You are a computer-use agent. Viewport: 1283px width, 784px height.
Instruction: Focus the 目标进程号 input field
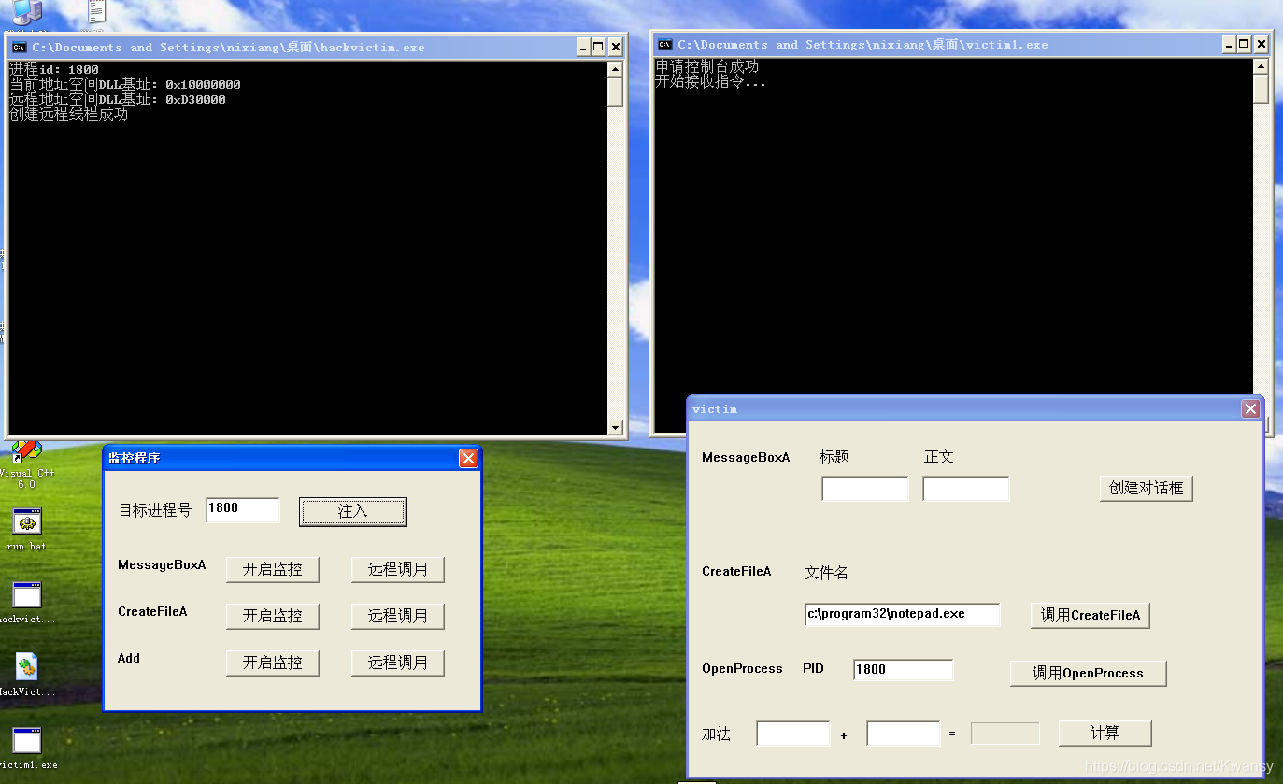pos(242,509)
